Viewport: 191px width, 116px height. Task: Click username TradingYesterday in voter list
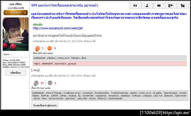point(119,93)
